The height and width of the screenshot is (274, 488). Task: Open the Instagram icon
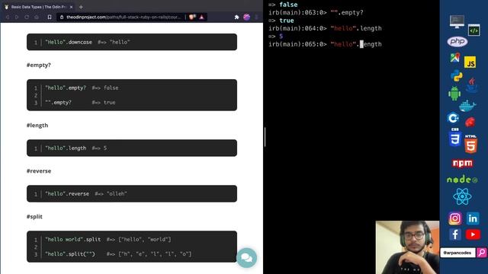coord(454,218)
